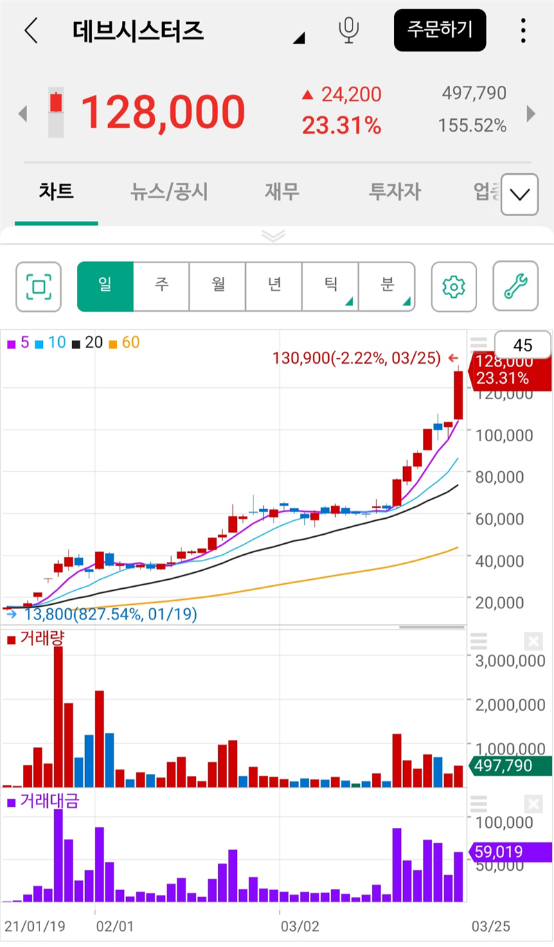
Task: Tap the 03/25 end date label
Action: pyautogui.click(x=490, y=926)
